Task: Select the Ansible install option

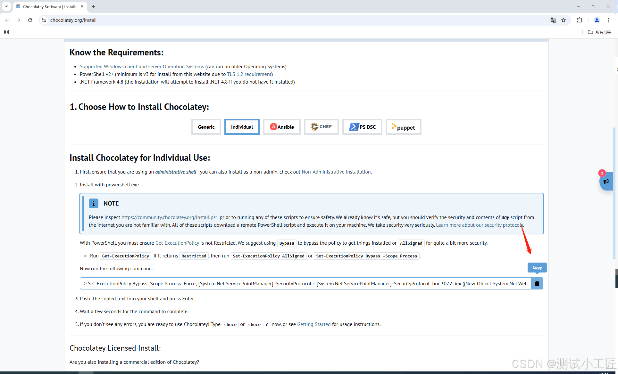Action: [281, 127]
